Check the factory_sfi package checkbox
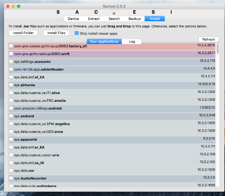The image size is (225, 196). pyautogui.click(x=11, y=46)
